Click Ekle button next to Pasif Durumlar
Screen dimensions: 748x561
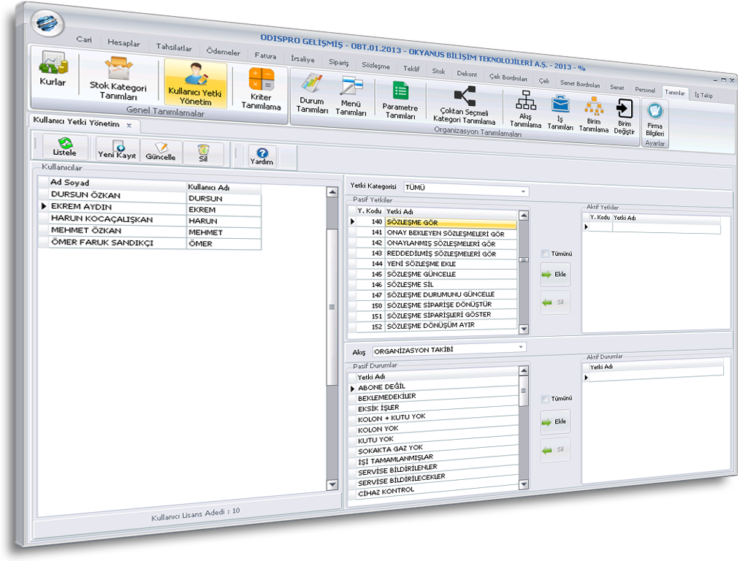(x=555, y=421)
